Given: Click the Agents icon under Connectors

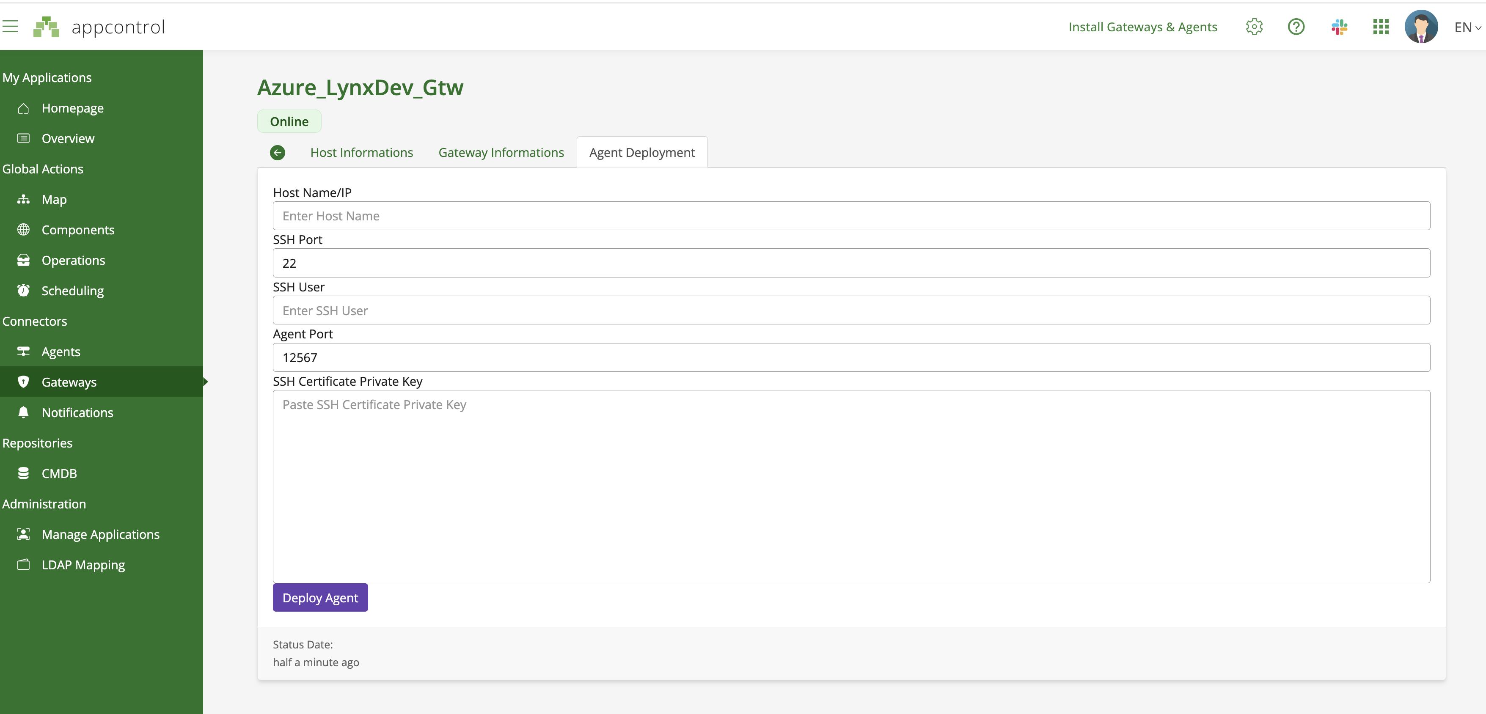Looking at the screenshot, I should pyautogui.click(x=23, y=352).
